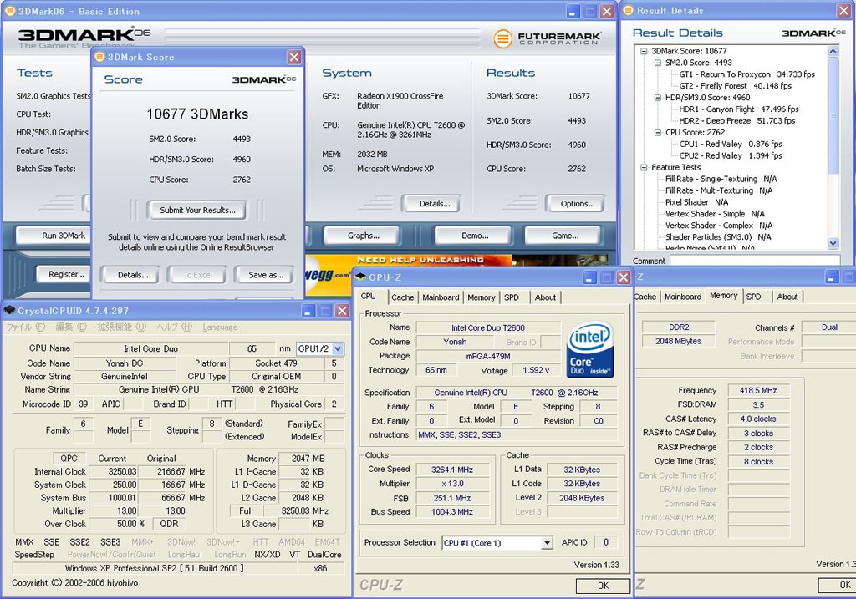Open the Language menu in CrystalCPUID
856x599 pixels.
[220, 327]
